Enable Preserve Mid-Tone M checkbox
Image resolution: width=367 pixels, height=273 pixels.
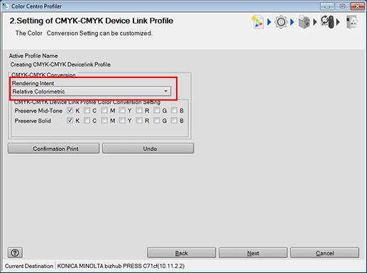pyautogui.click(x=104, y=111)
